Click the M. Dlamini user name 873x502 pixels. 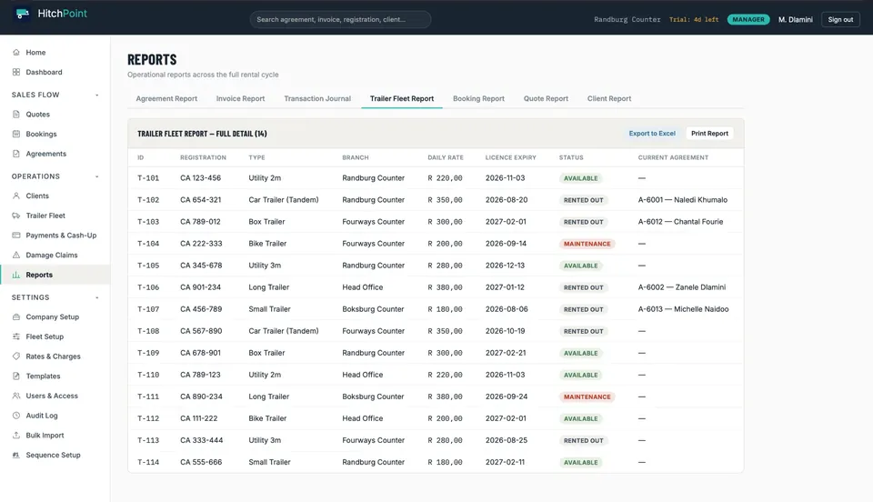pos(795,19)
